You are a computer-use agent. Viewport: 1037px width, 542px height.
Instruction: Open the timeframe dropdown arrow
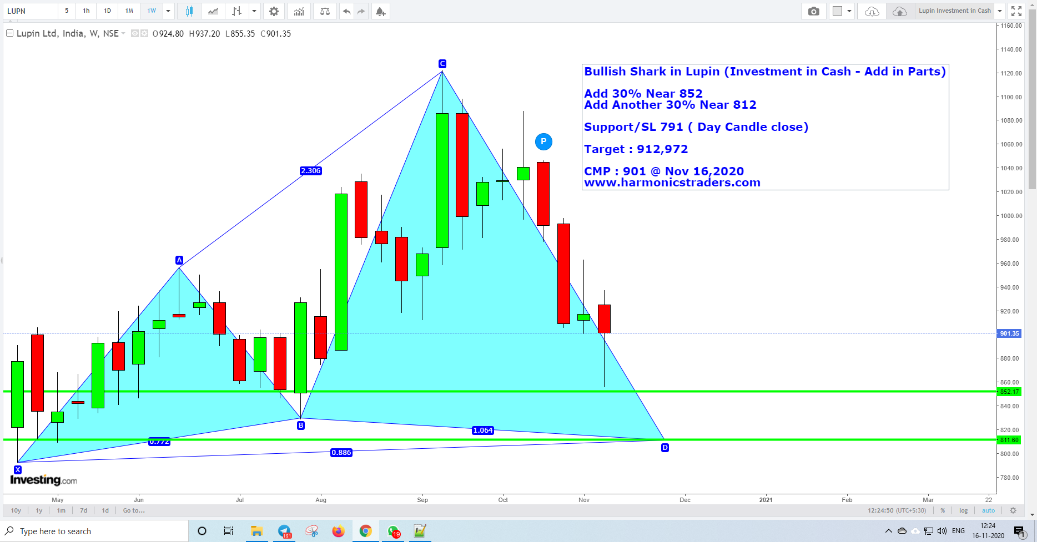coord(168,11)
